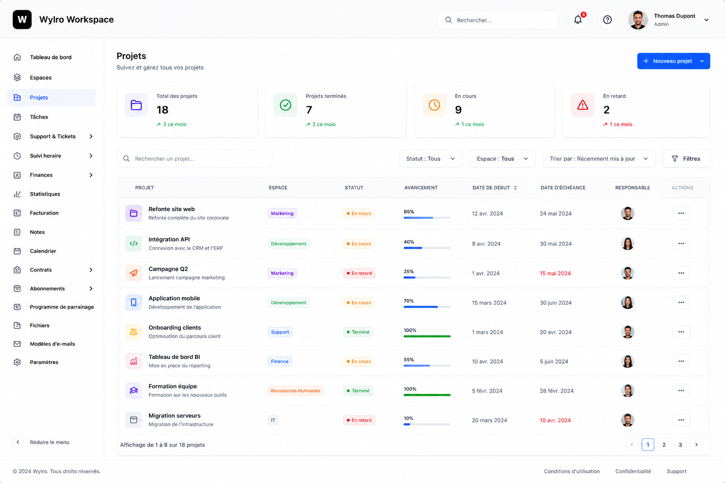The width and height of the screenshot is (725, 483).
Task: Open the Trier par dropdown
Action: (x=599, y=159)
